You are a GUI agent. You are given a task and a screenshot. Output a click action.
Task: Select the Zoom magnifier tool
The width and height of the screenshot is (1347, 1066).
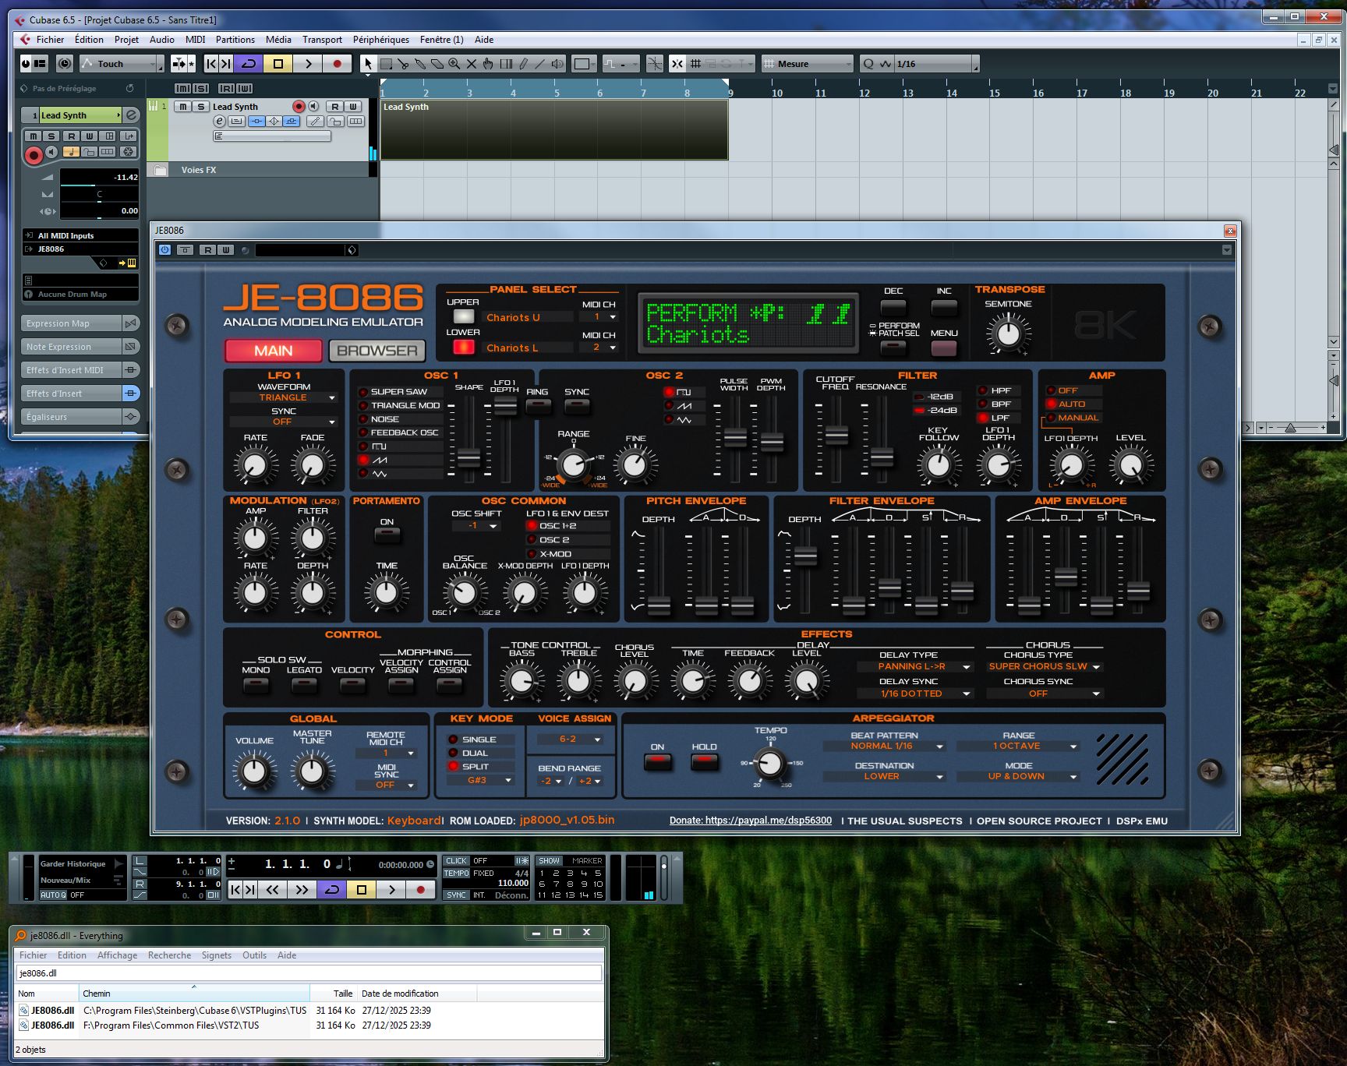pyautogui.click(x=454, y=64)
